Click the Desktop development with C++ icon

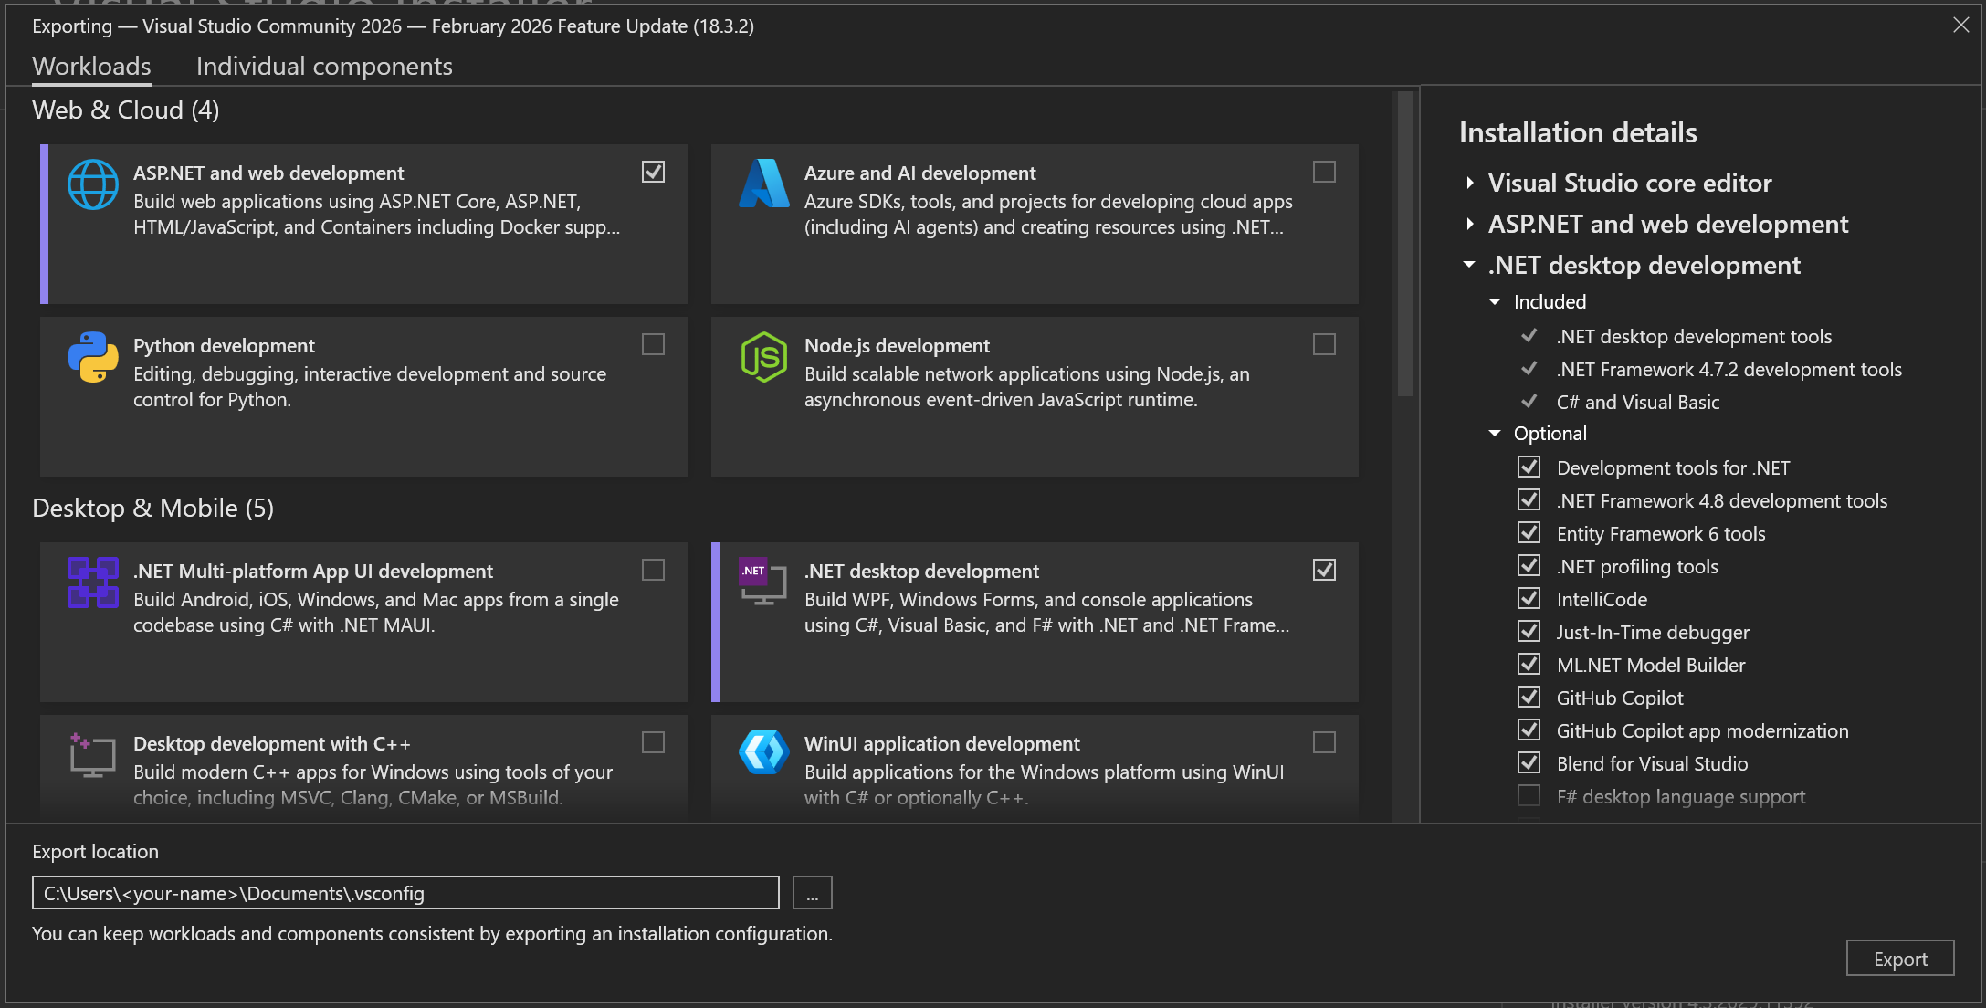(92, 755)
